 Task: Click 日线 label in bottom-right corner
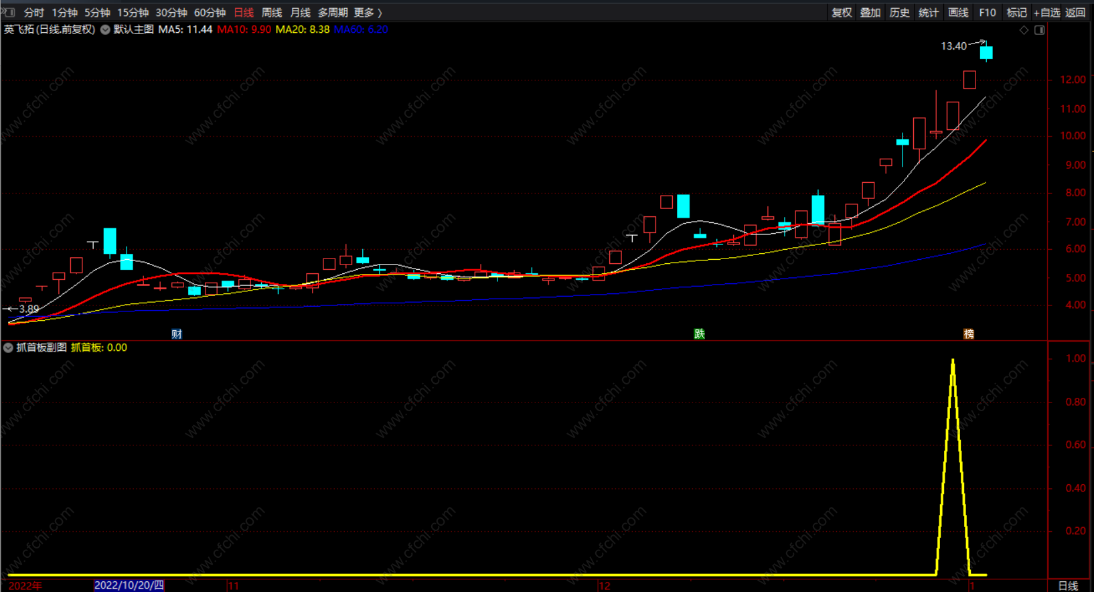(1068, 586)
